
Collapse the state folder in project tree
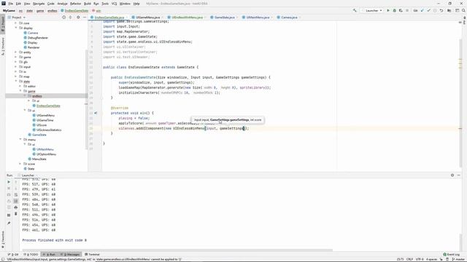[16, 82]
